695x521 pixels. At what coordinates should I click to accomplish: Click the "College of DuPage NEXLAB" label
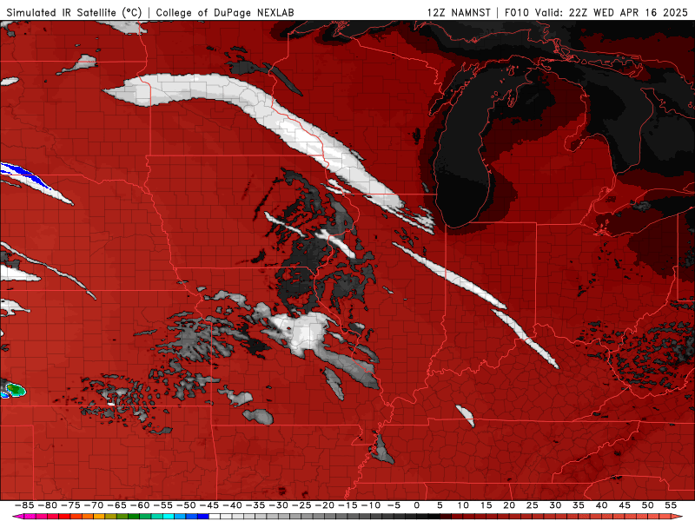pos(225,12)
